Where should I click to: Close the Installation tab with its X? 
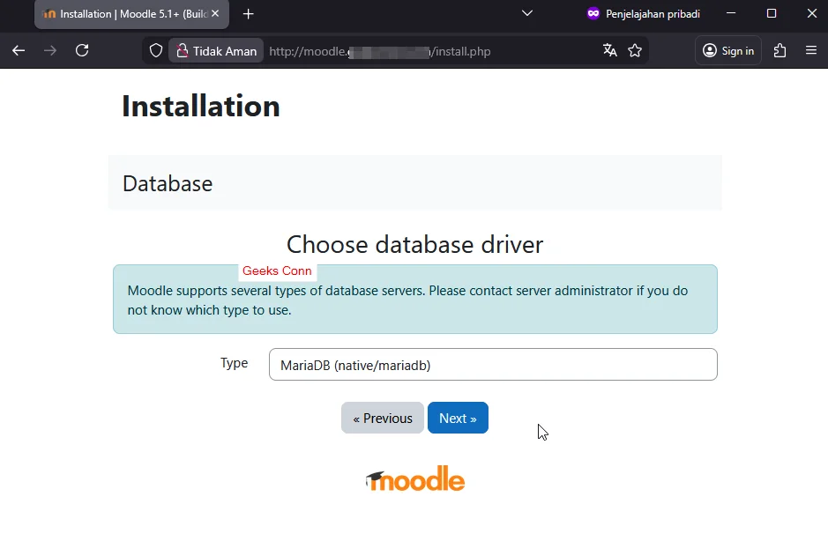[214, 14]
